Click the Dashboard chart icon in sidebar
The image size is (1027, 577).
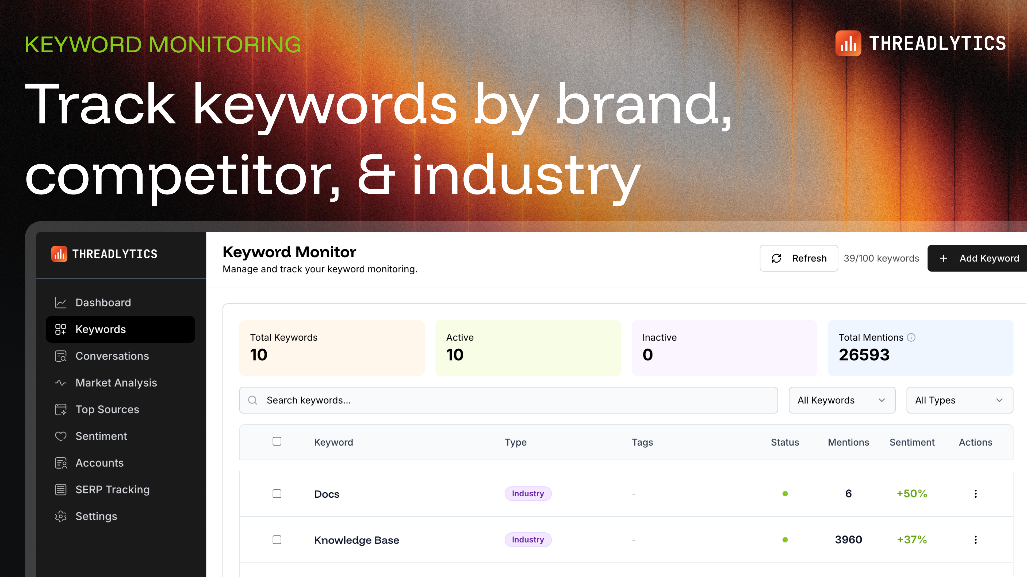click(61, 303)
